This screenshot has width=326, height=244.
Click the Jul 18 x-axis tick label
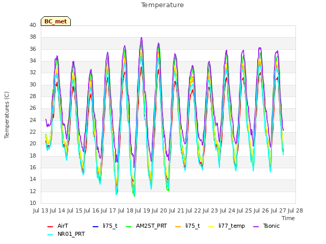pos(125,210)
